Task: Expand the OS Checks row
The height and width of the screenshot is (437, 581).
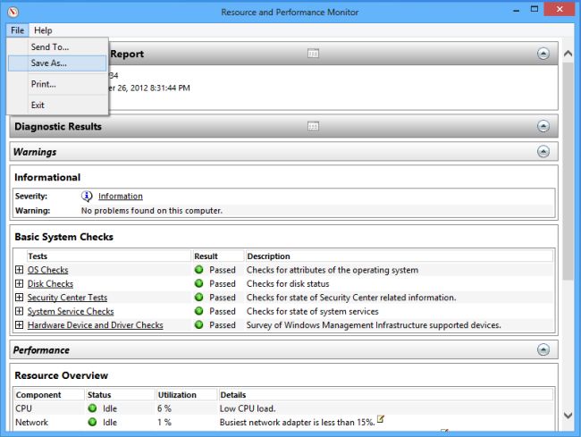Action: (20, 270)
